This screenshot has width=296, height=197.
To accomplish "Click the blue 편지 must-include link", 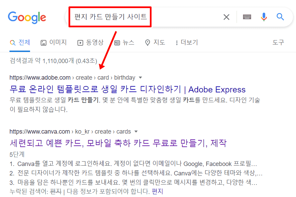I will point(157,191).
